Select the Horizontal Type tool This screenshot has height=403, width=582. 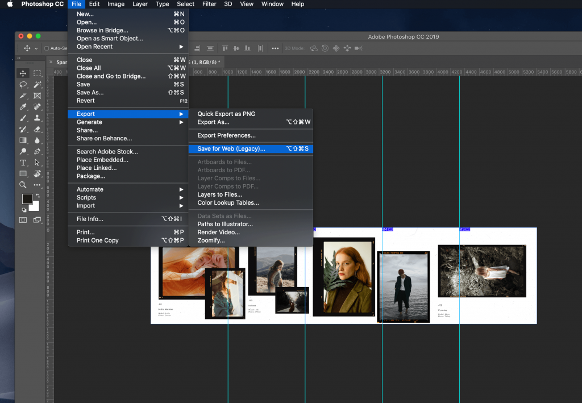point(23,163)
